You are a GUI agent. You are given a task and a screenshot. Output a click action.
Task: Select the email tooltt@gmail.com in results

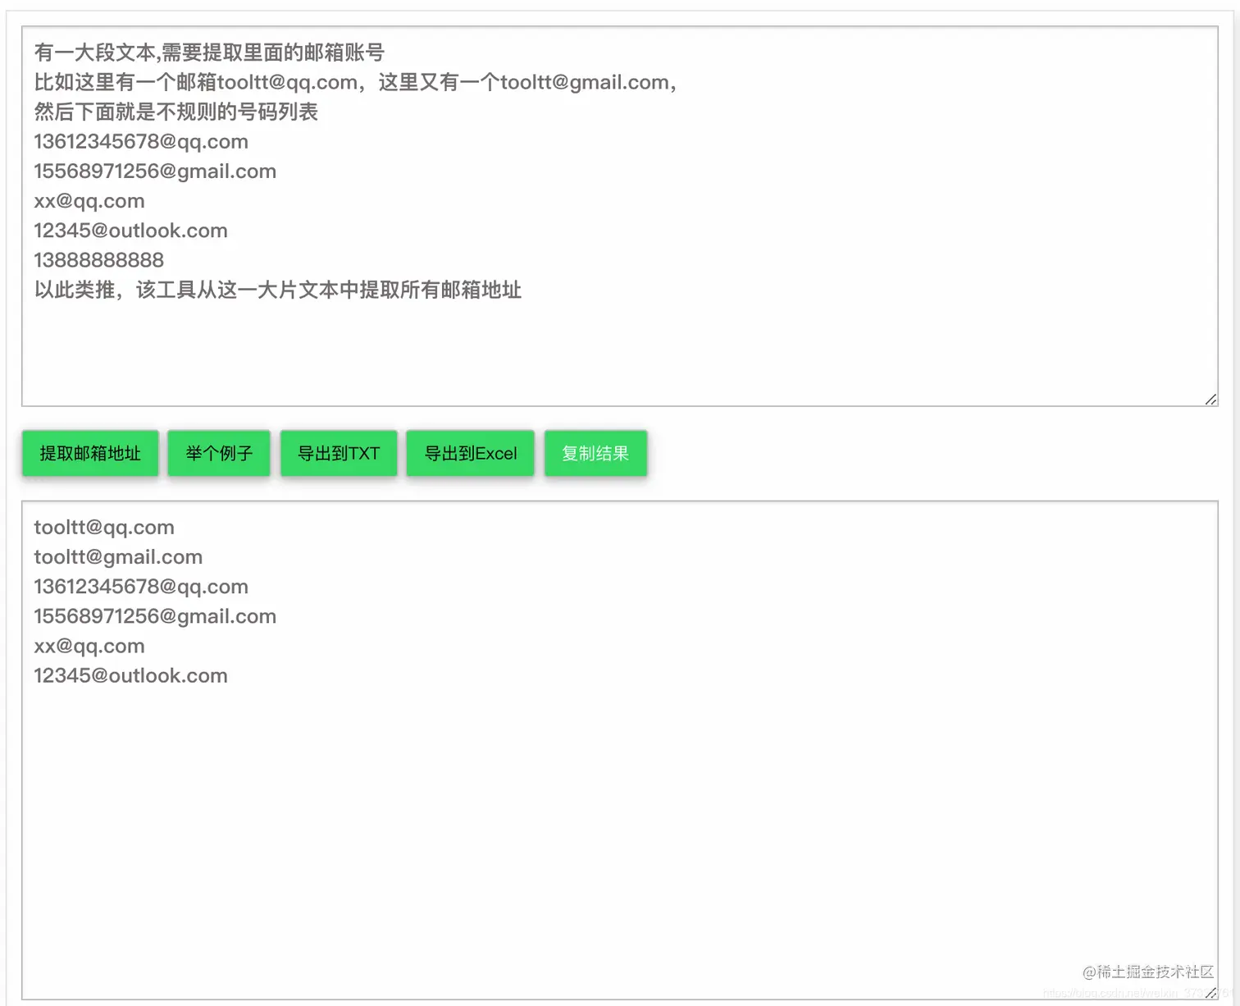pos(118,556)
